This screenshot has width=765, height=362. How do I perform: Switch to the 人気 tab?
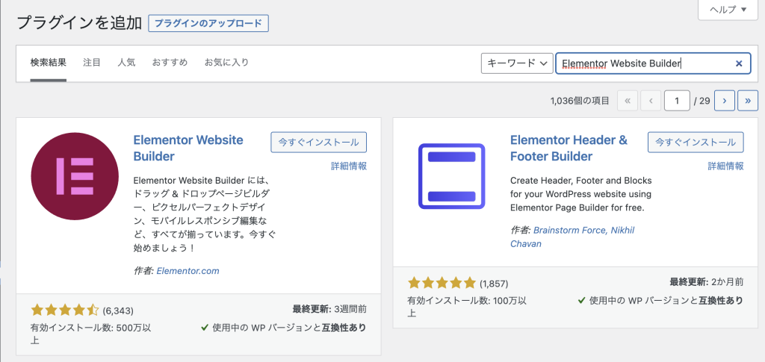126,63
